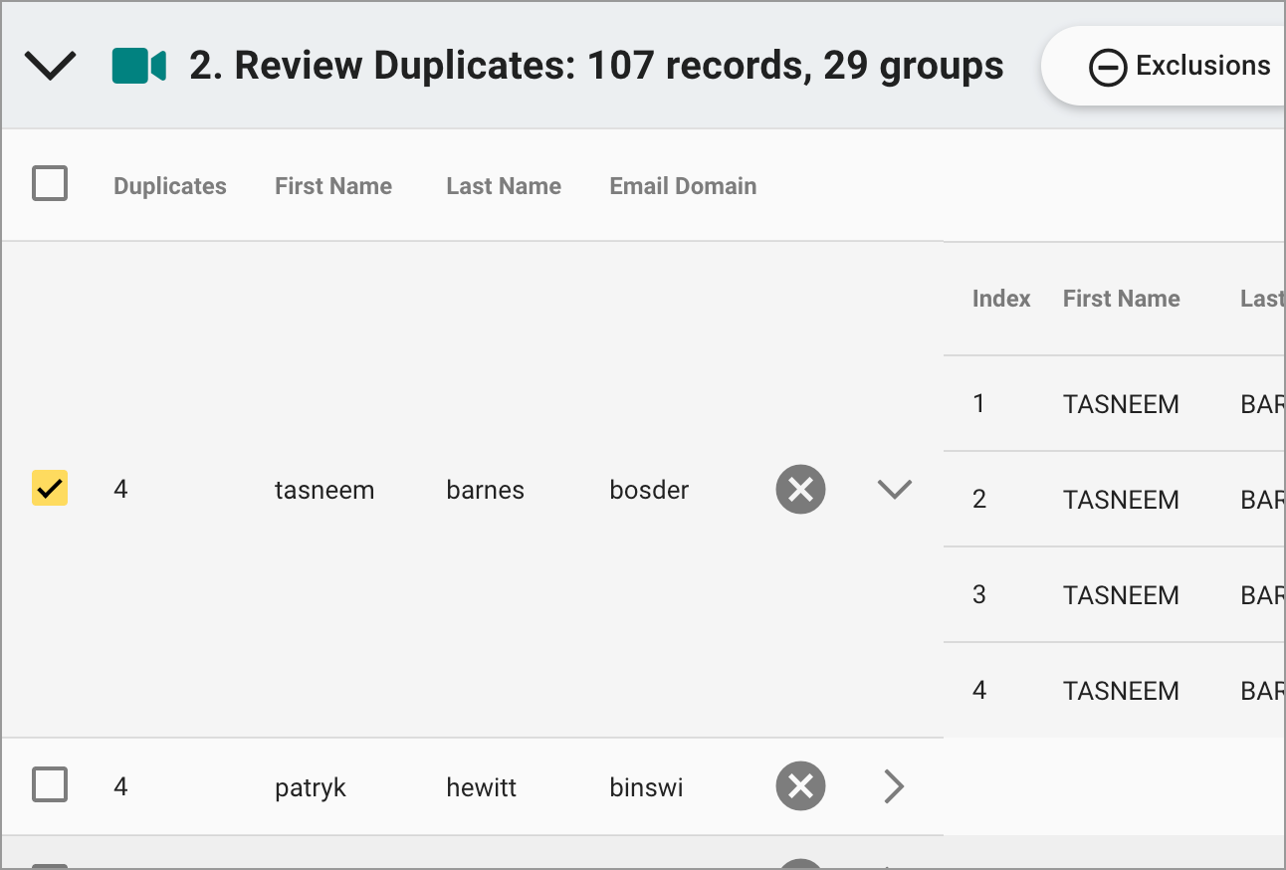Screen dimensions: 1286x870
Task: Select 'barnes' last name cell
Action: click(x=485, y=490)
